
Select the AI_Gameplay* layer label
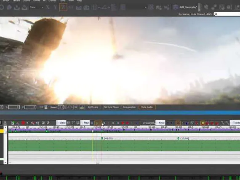[188, 7]
